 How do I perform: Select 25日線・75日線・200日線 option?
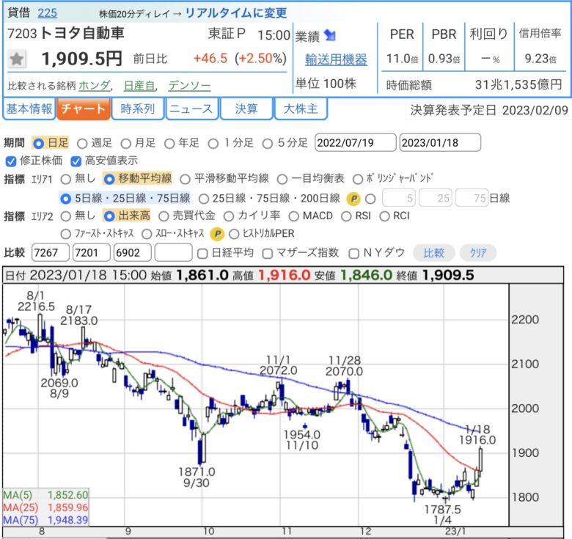point(204,199)
